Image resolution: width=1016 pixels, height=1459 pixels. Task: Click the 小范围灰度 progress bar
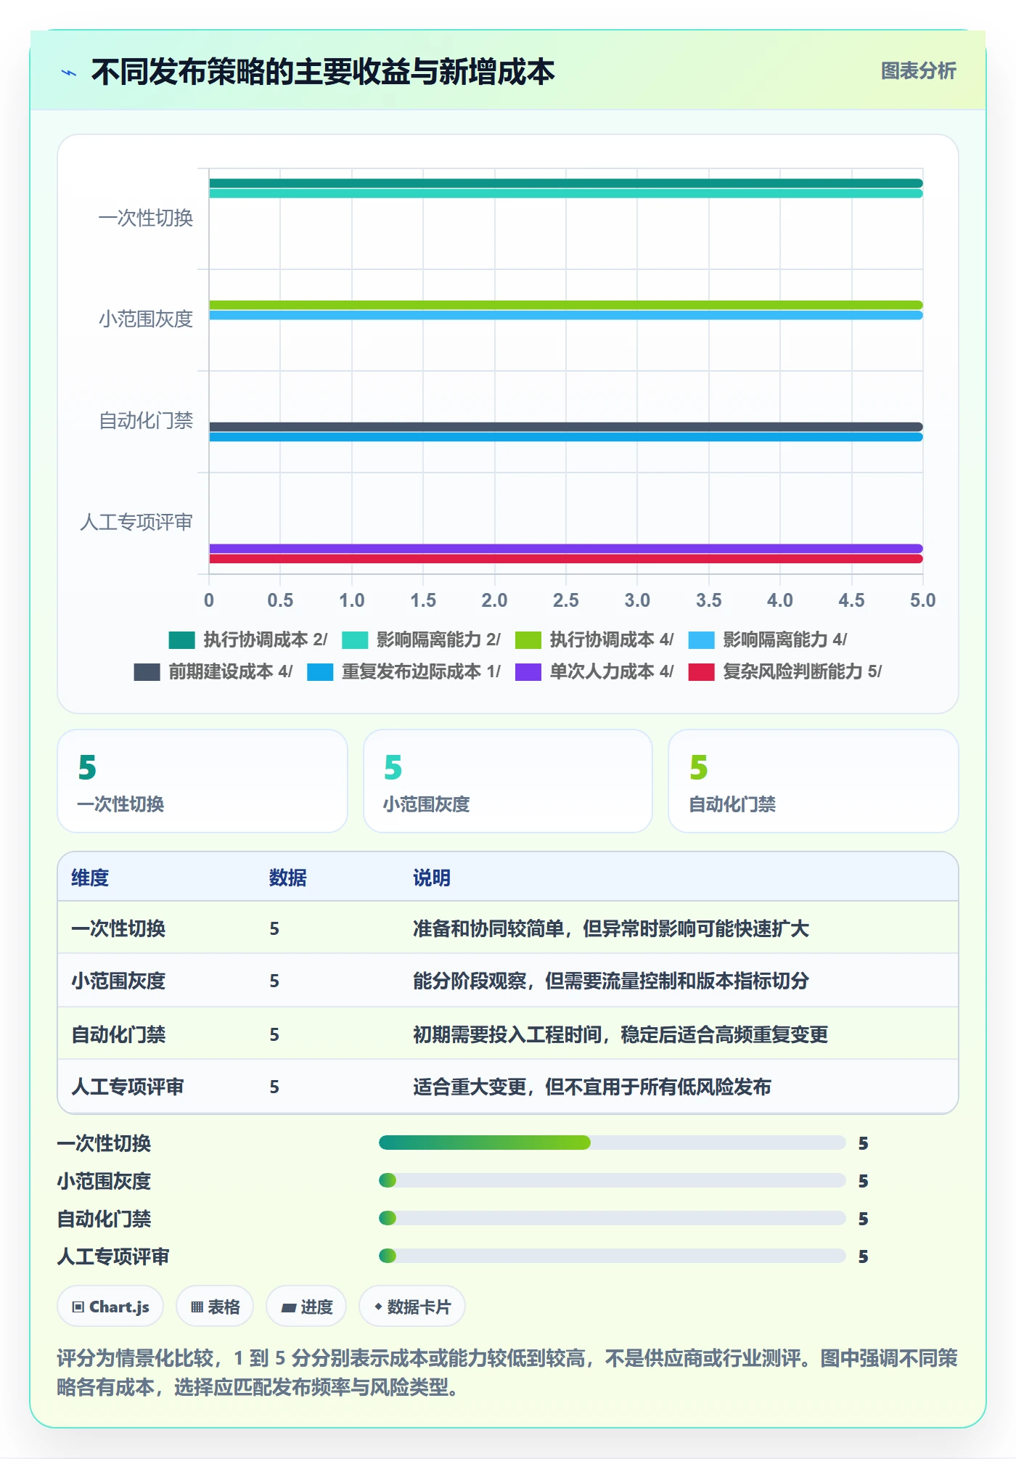[x=612, y=1181]
